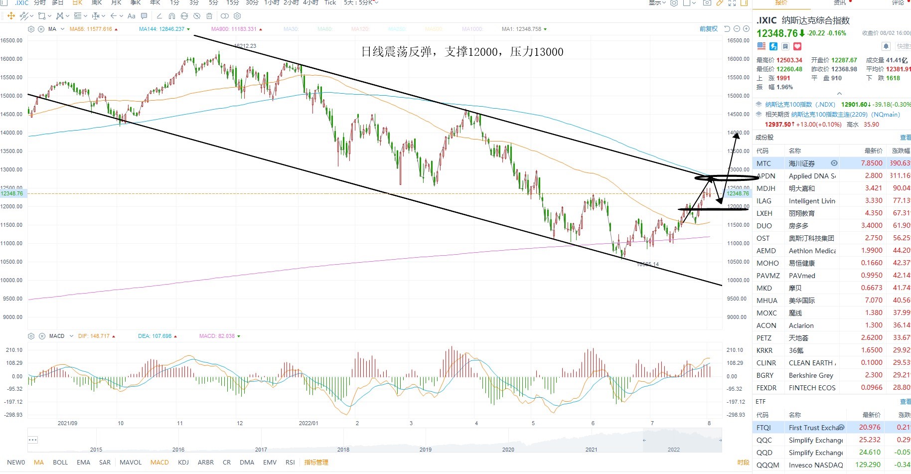Click the trash icon to delete drawings

(x=209, y=16)
